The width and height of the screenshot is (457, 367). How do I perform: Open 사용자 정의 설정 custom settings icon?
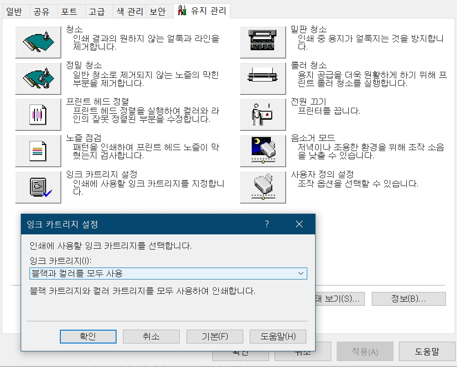(263, 187)
